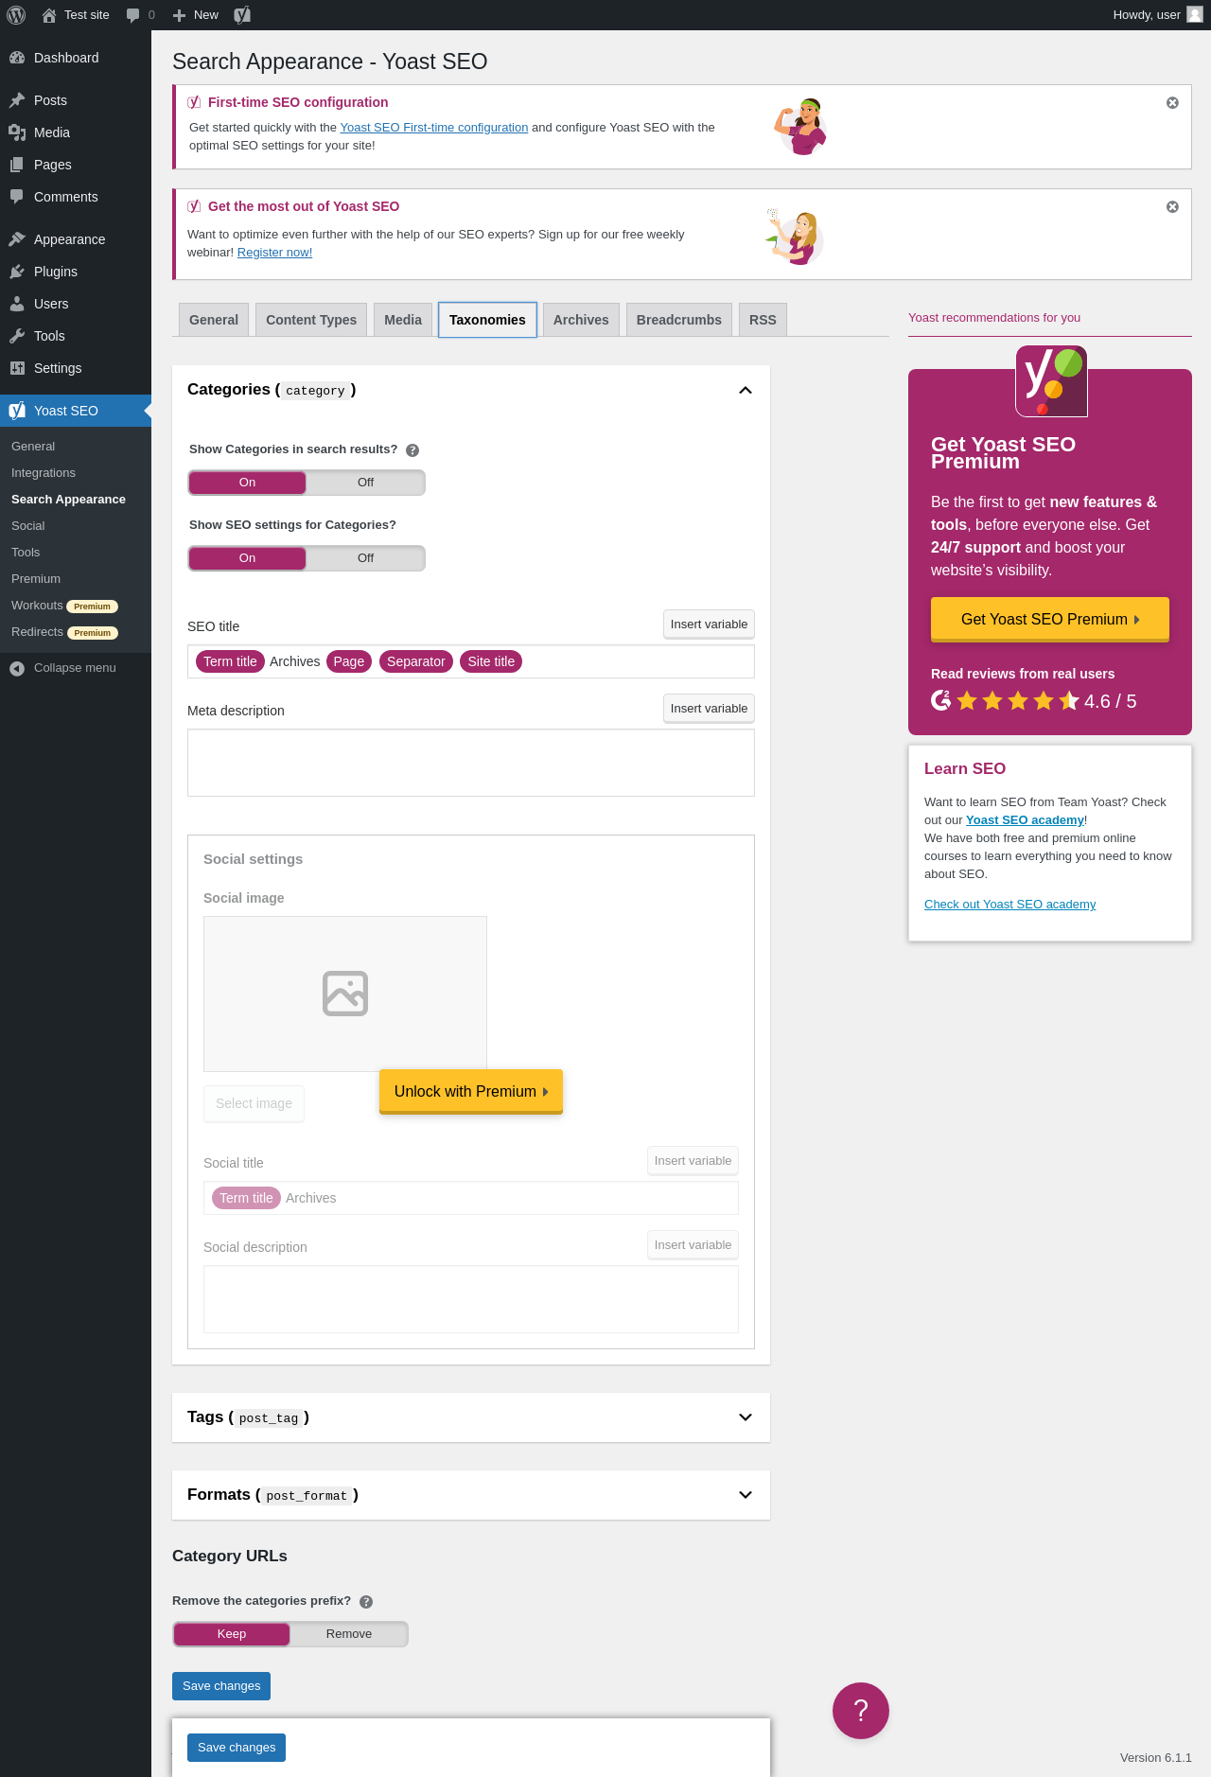Click the Meta description text area
The width and height of the screenshot is (1211, 1777).
471,763
